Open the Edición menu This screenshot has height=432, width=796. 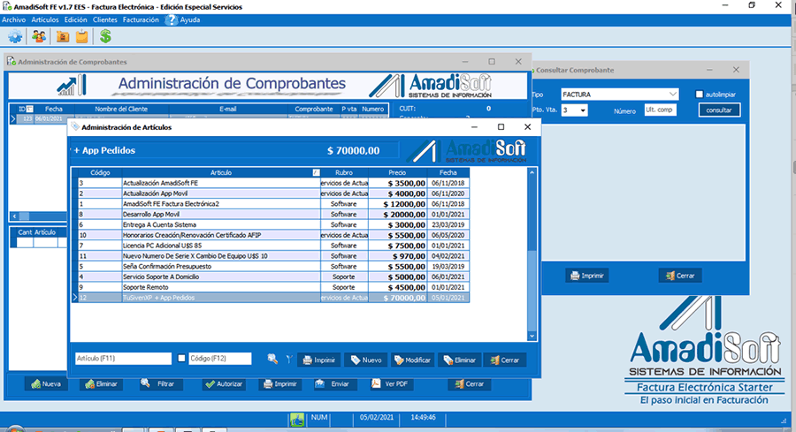point(76,19)
